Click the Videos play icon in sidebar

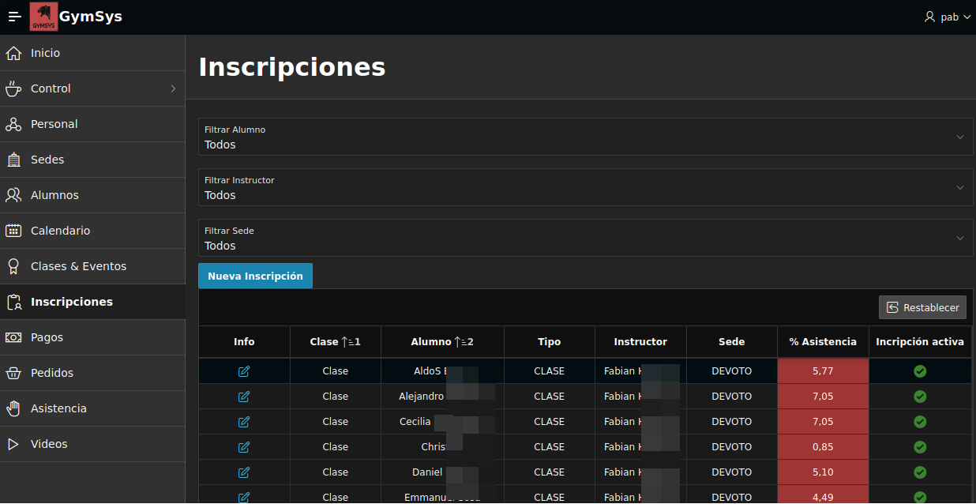[x=13, y=443]
